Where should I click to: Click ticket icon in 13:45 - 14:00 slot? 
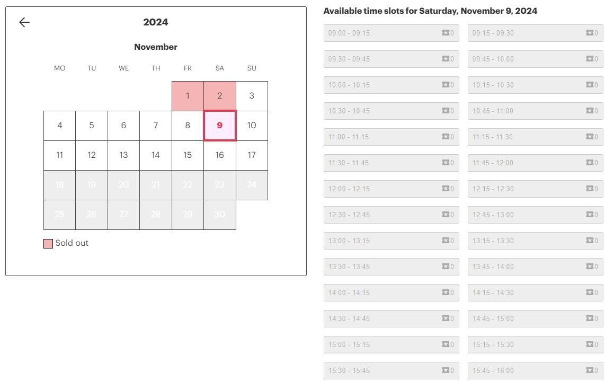tap(590, 266)
